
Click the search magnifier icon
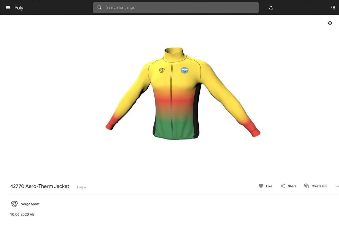click(x=100, y=7)
